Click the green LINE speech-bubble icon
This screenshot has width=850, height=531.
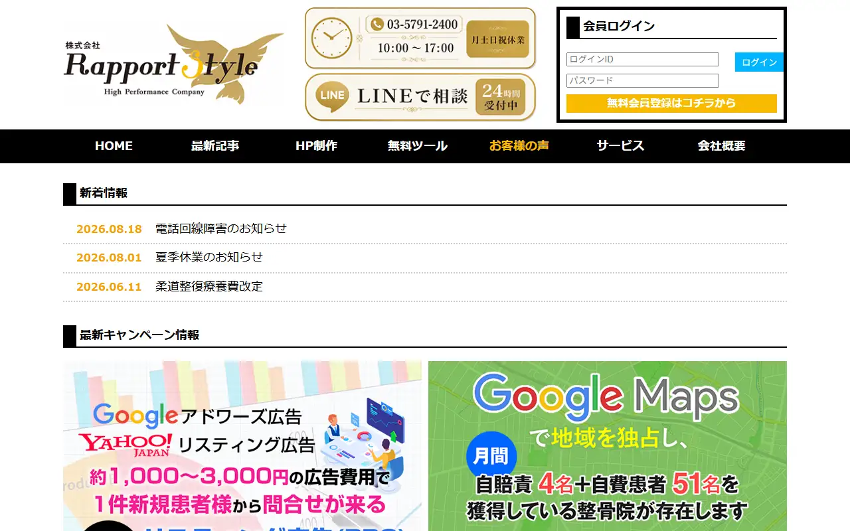pyautogui.click(x=332, y=97)
